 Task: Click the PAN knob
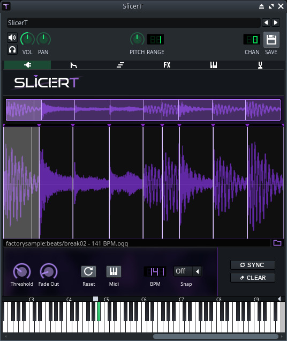click(43, 39)
